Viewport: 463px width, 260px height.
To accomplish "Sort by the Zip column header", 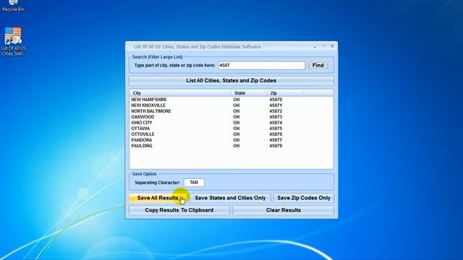I will (x=285, y=93).
